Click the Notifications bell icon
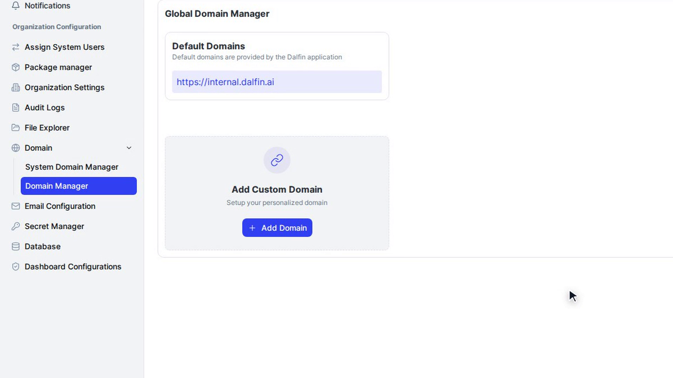673x378 pixels. pos(15,6)
